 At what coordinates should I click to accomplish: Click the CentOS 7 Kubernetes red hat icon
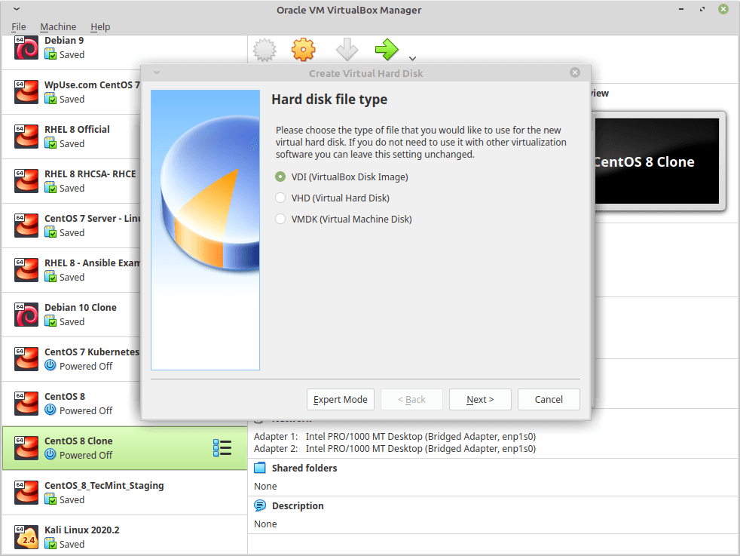[26, 359]
